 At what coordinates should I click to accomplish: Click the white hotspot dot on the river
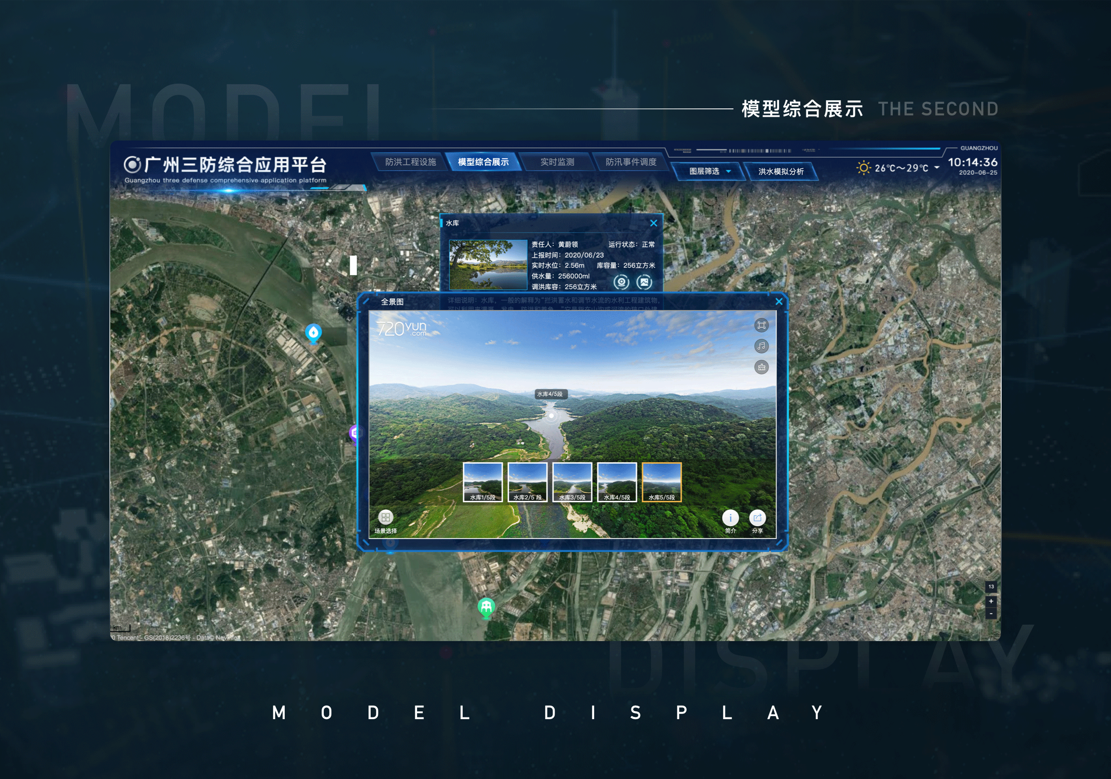[x=551, y=416]
